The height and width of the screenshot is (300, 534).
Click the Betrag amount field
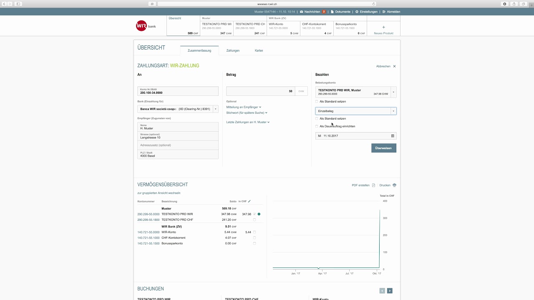coord(260,91)
